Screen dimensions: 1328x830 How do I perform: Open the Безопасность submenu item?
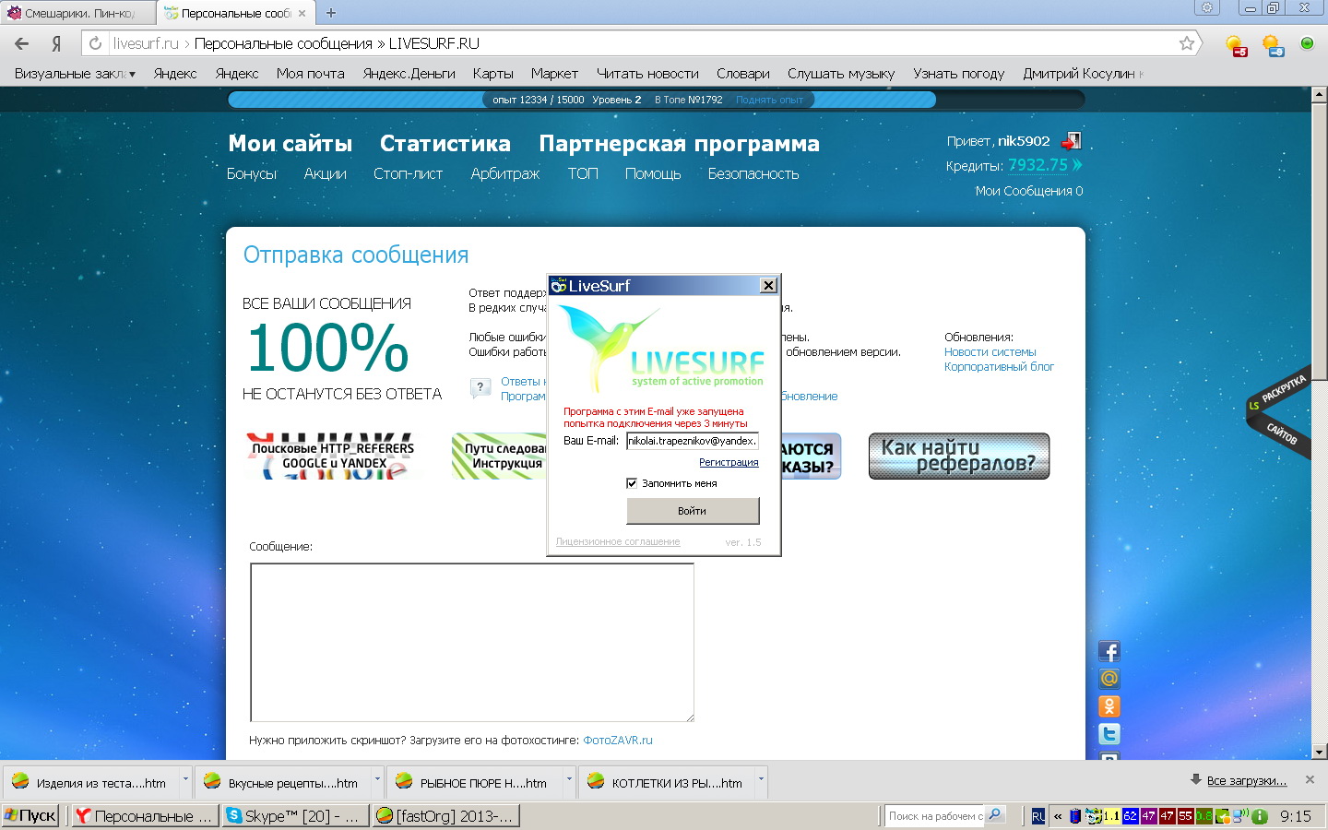point(753,173)
